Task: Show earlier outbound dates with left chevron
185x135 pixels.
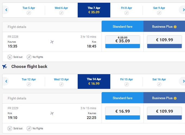Action: 6,10
